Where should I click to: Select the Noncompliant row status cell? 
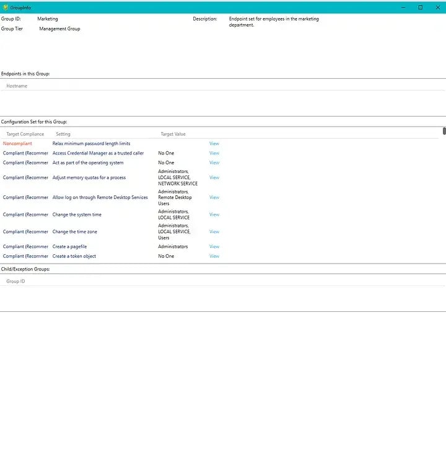coord(17,144)
